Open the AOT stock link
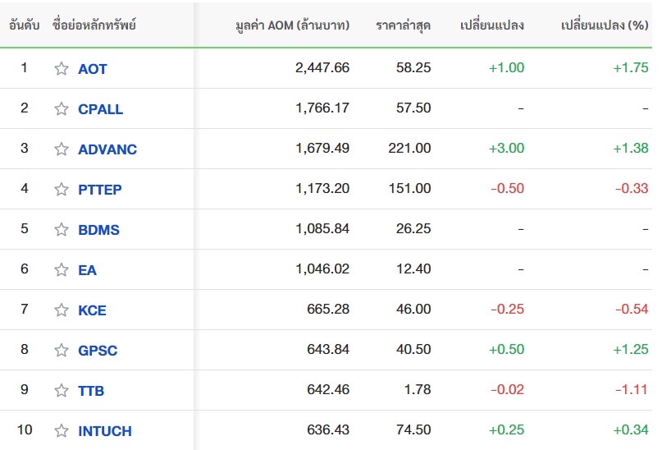 (92, 69)
